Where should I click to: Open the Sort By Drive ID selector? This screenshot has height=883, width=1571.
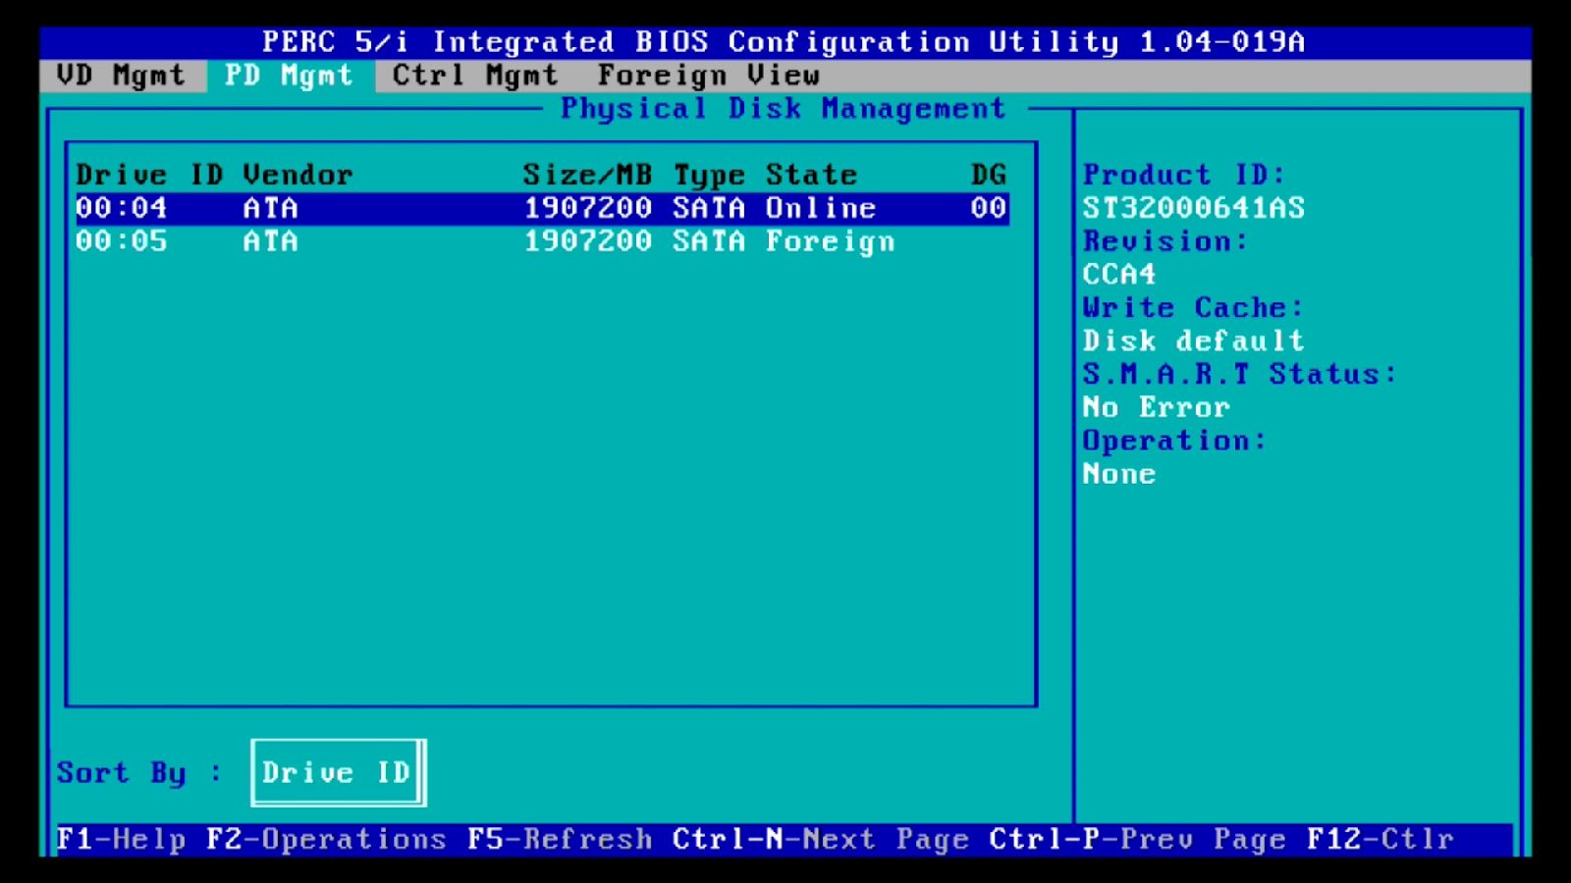click(x=338, y=772)
